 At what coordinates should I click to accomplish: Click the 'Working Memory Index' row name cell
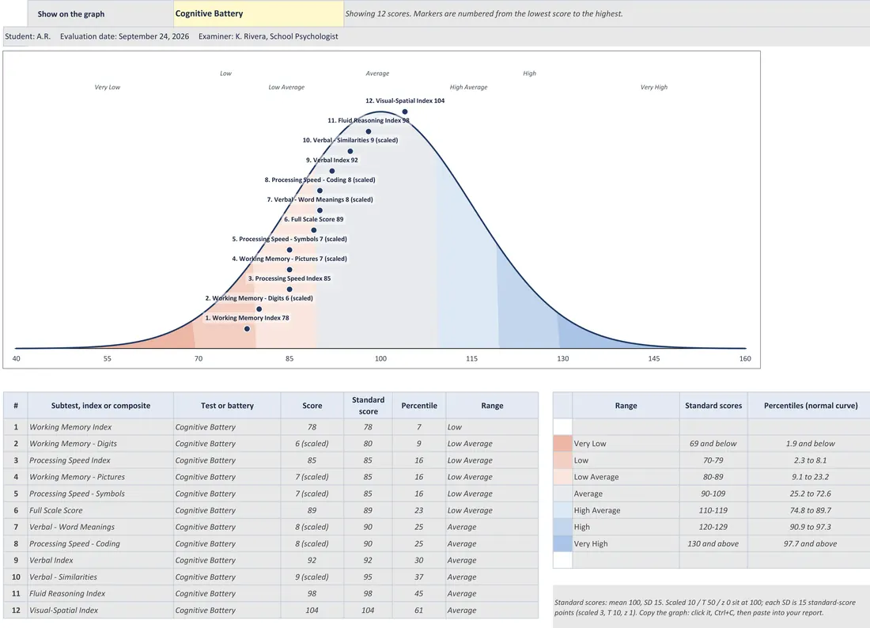tap(100, 426)
